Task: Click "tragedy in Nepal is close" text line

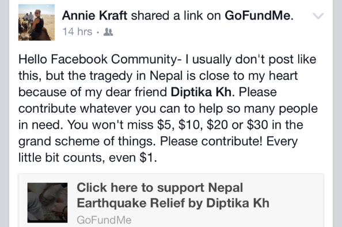Action: pos(158,76)
